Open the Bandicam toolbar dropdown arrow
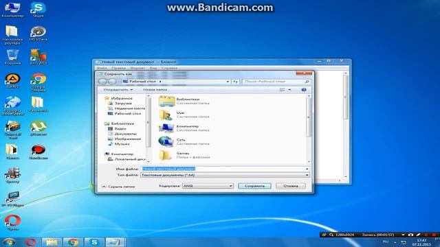The height and width of the screenshot is (247, 440). pos(403,235)
